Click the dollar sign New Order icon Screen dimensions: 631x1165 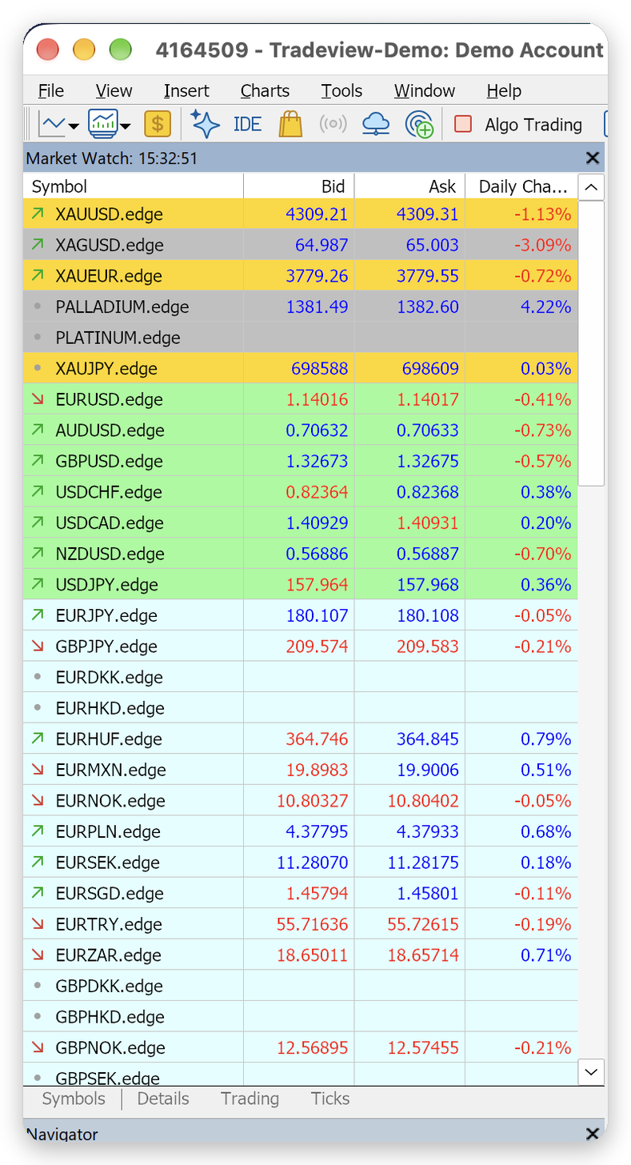(158, 124)
